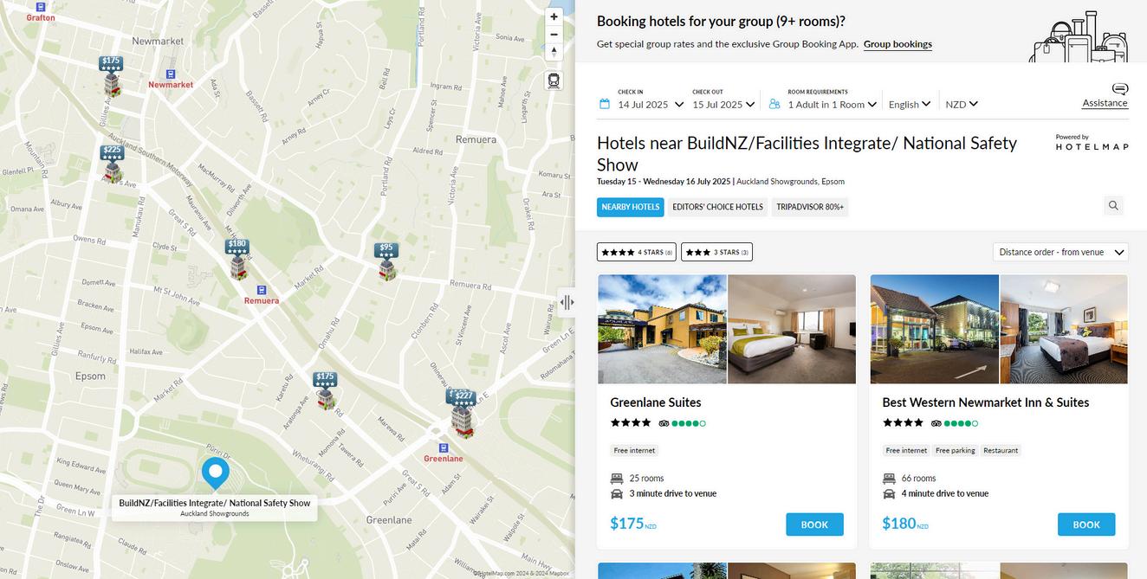Switch to TripAdvisor 80%+ tab

point(810,207)
